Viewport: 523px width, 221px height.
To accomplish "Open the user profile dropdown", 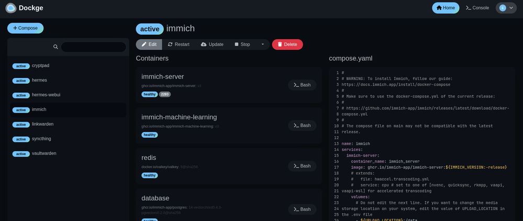I will click(506, 8).
